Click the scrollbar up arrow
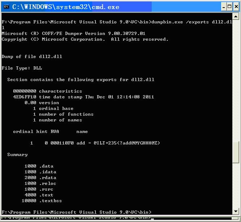Viewport: 241px width, 222px height. pos(236,17)
